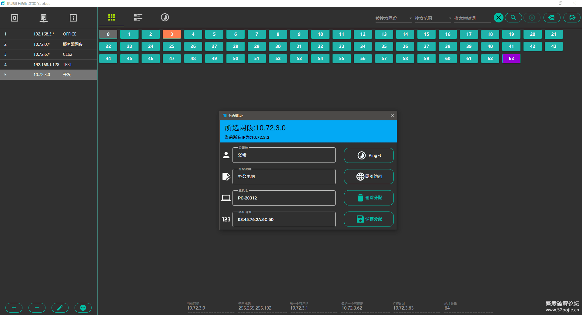Edit subnet with the pencil button
Screen dimensions: 582x315
click(60, 308)
